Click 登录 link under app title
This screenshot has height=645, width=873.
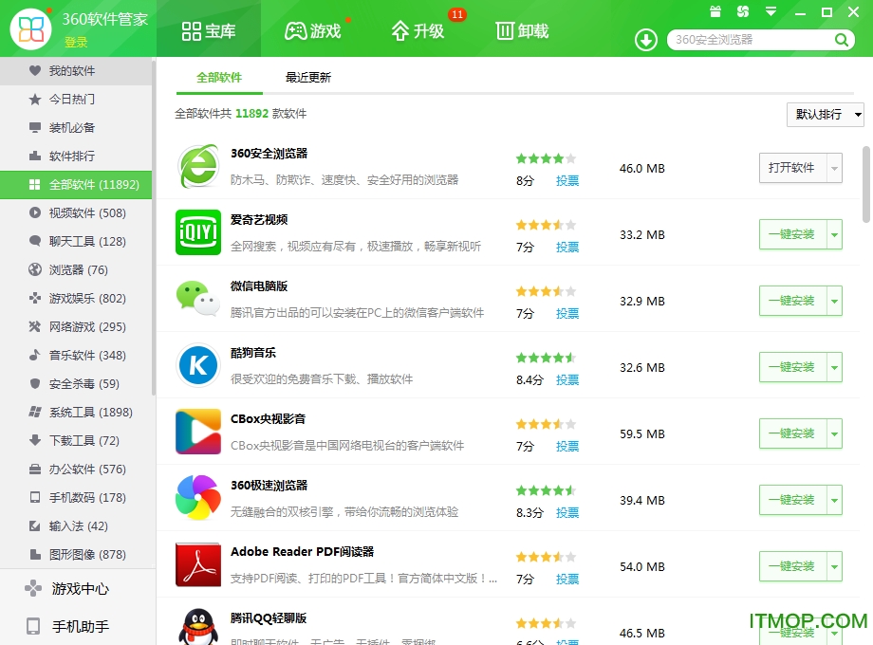click(76, 43)
